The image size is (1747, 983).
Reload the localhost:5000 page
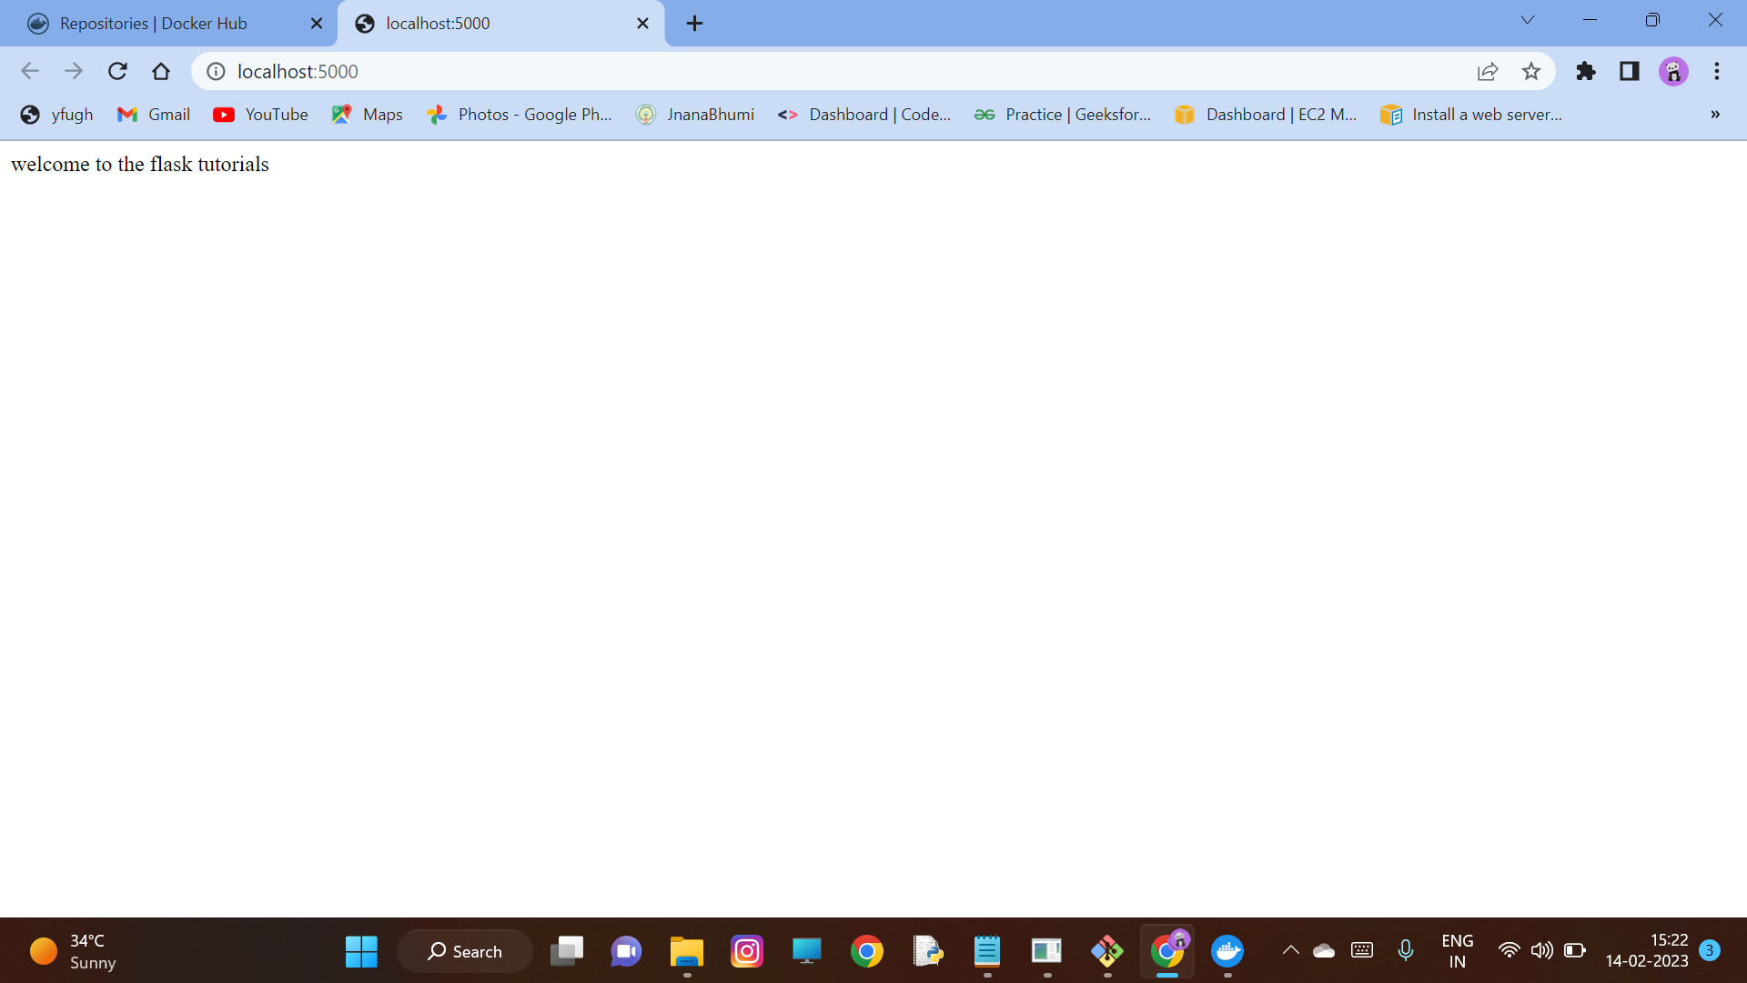117,71
